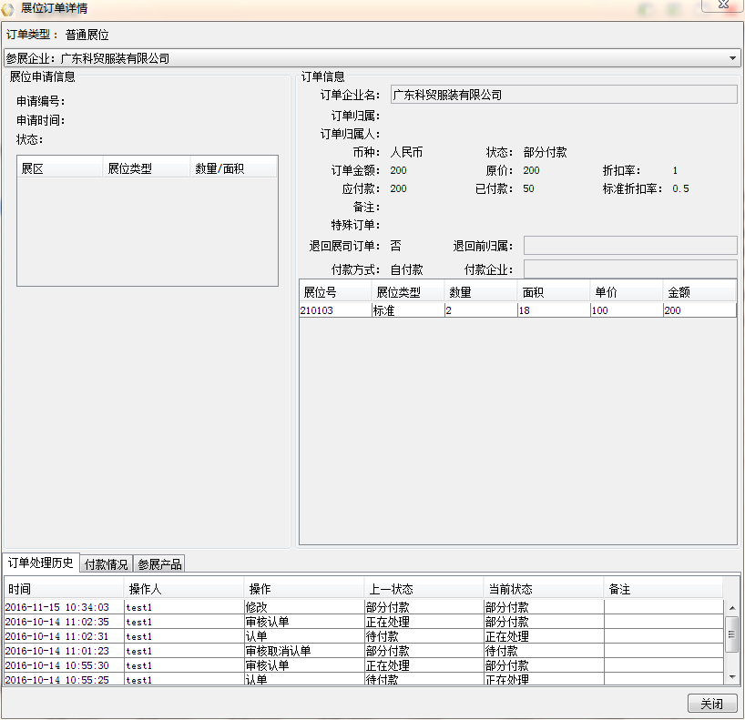
Task: Focus the 退回前归属 input field
Action: tap(630, 246)
